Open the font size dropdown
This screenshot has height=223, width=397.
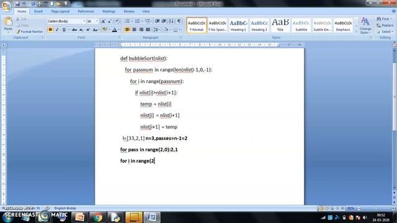coord(97,21)
